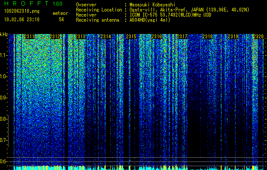Viewport: 267px width, 170px height.
Task: Click the 2312 time marker
Action: (55, 37)
